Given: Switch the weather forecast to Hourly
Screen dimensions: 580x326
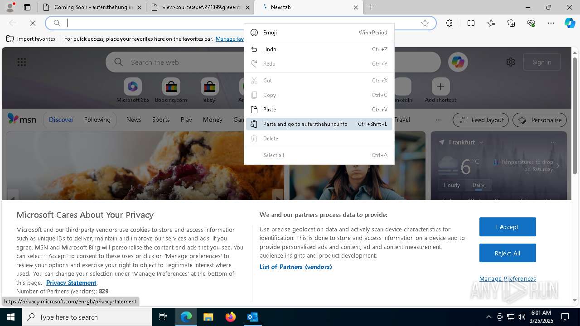Looking at the screenshot, I should [x=452, y=185].
